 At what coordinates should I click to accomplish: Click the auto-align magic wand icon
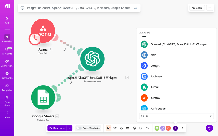(x=115, y=128)
